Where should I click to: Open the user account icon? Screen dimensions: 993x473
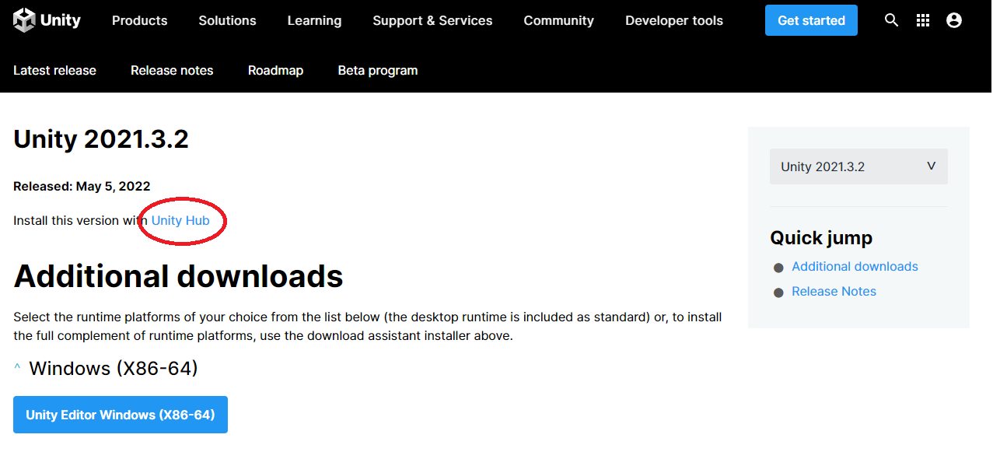(954, 20)
